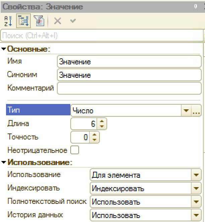Click the Точность field showing 0
Screen dimensions: 205x222
tap(80, 137)
